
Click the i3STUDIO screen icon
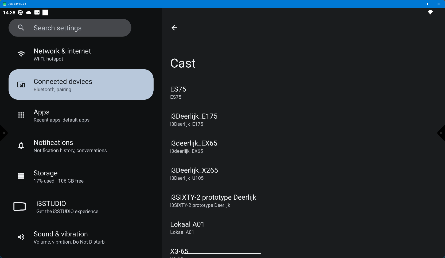tap(20, 207)
